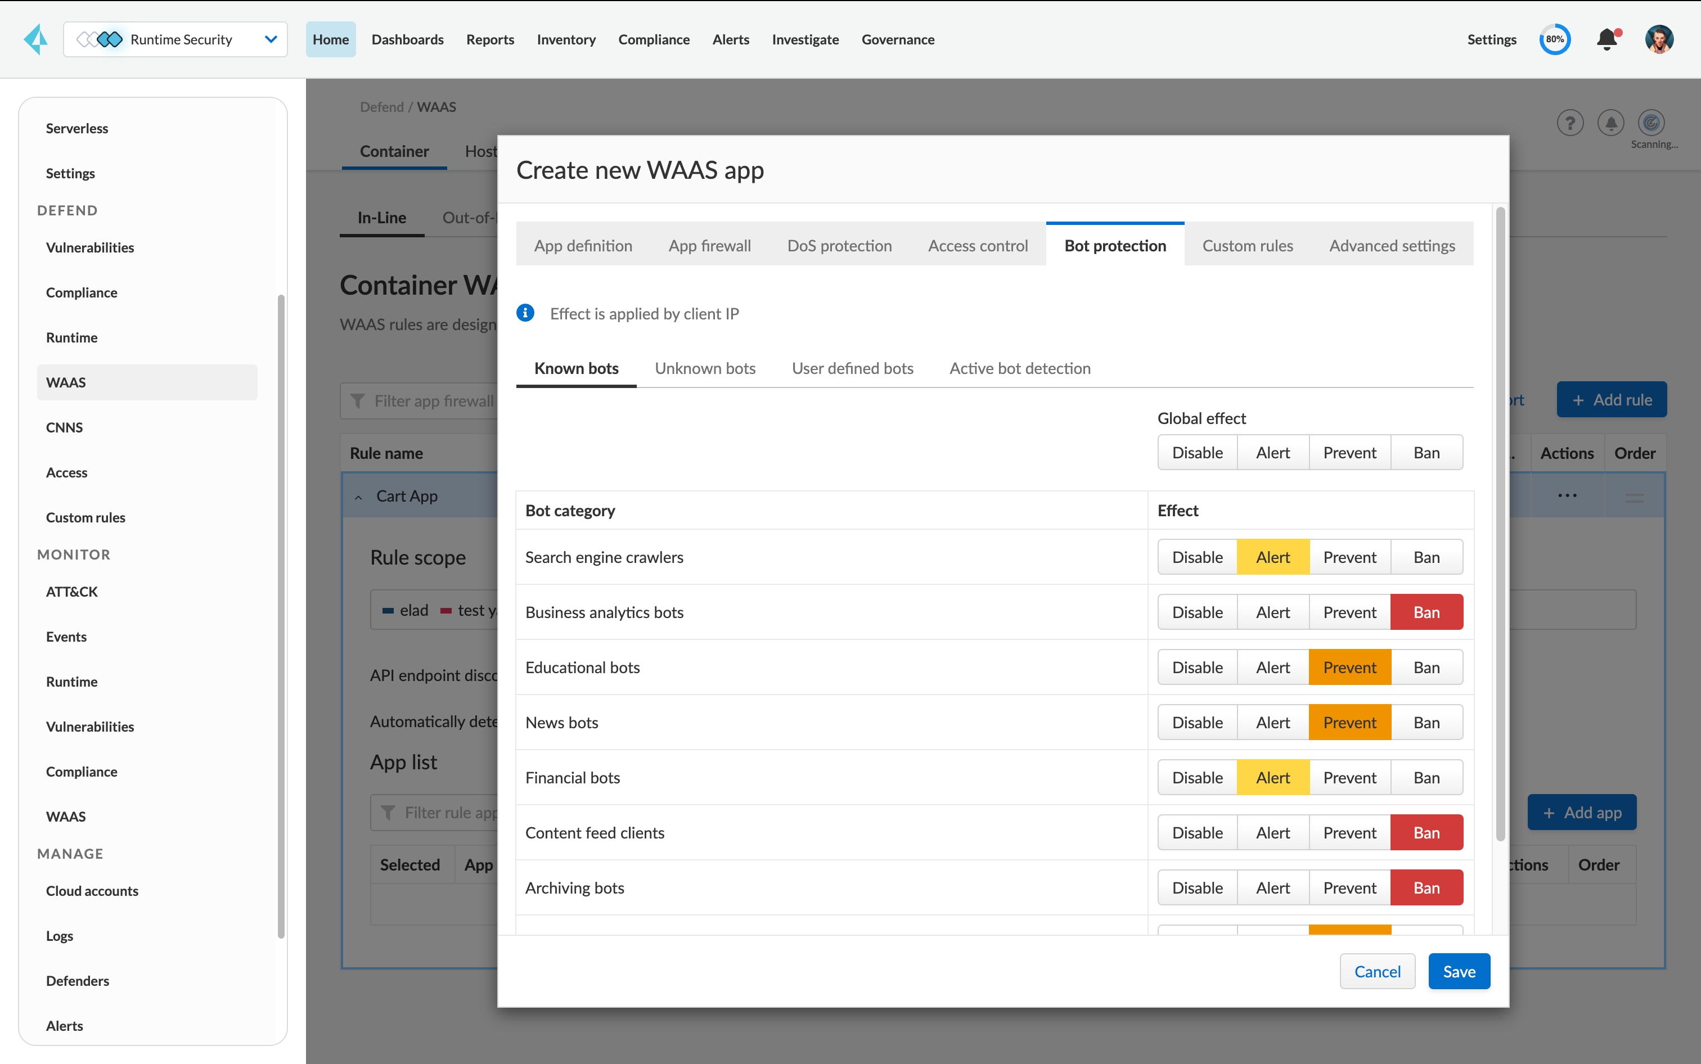This screenshot has height=1064, width=1701.
Task: Click the 80% credits usage indicator
Action: pyautogui.click(x=1555, y=39)
